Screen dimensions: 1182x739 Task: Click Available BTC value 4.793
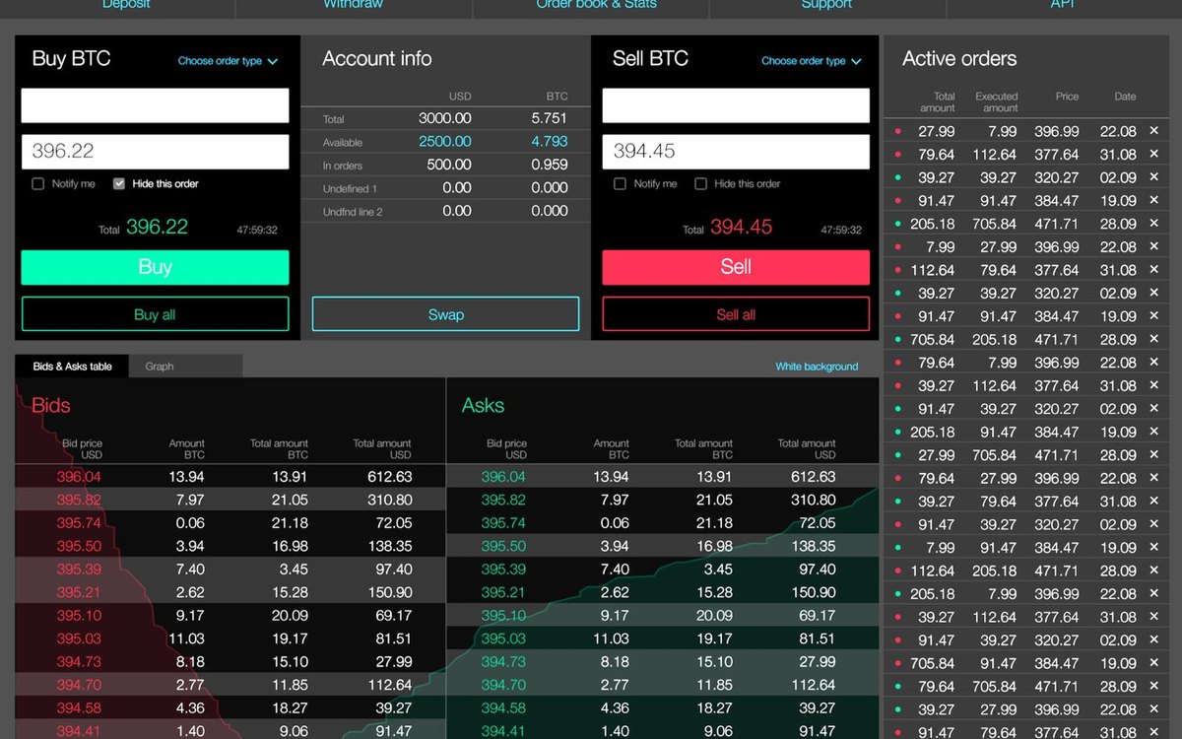click(x=550, y=142)
